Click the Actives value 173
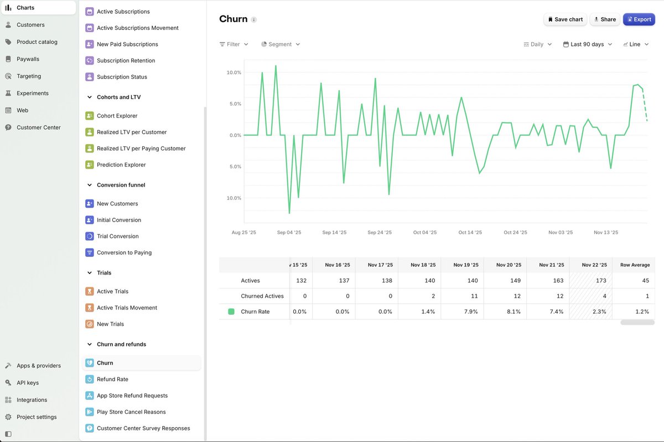664x442 pixels. (x=590, y=281)
